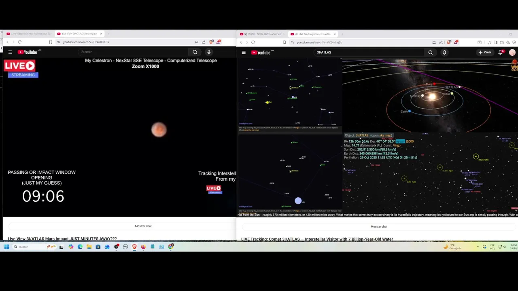Open the media control music icon in right browser toolbar
Image resolution: width=518 pixels, height=291 pixels.
click(489, 42)
